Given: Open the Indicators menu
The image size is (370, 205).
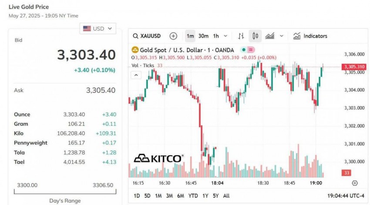Looking at the screenshot, I should pyautogui.click(x=310, y=36).
